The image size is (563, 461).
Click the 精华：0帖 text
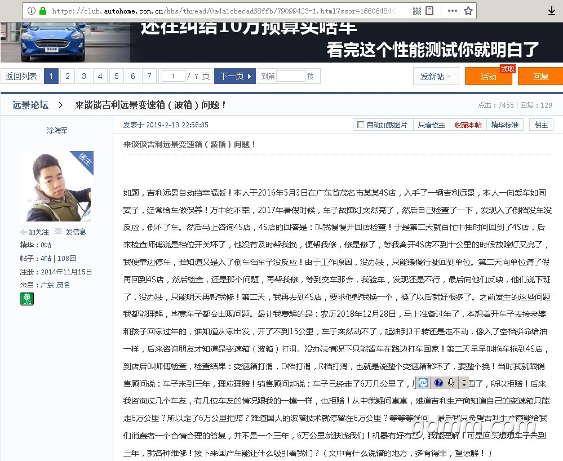tap(36, 245)
